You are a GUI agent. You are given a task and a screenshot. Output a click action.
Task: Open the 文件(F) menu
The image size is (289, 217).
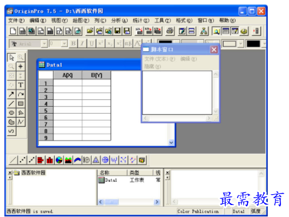pyautogui.click(x=17, y=21)
